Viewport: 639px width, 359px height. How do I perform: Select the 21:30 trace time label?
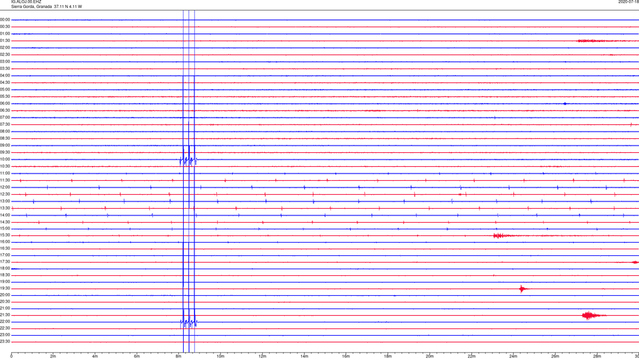(5, 315)
